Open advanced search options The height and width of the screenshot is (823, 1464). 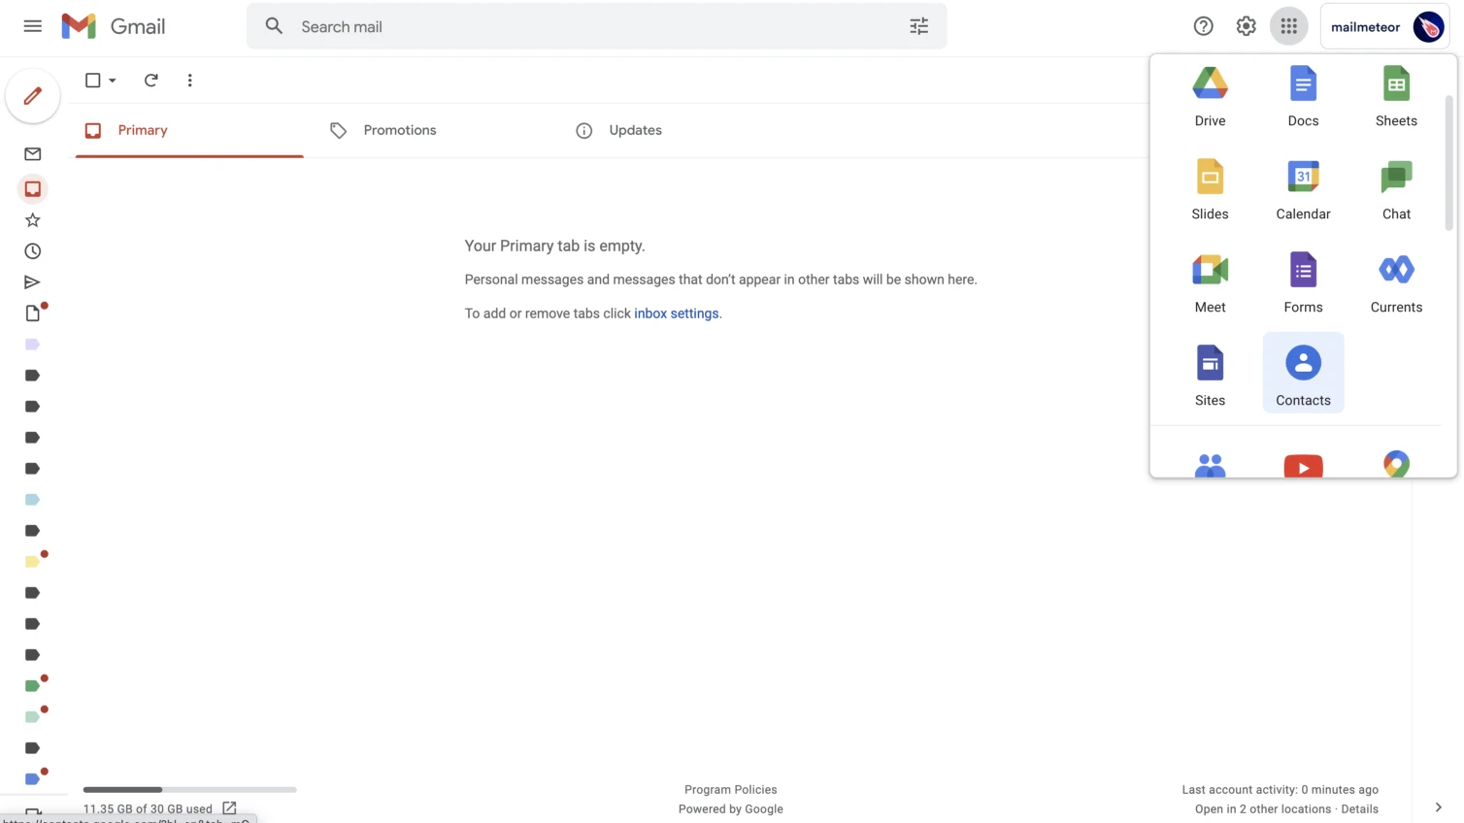918,26
